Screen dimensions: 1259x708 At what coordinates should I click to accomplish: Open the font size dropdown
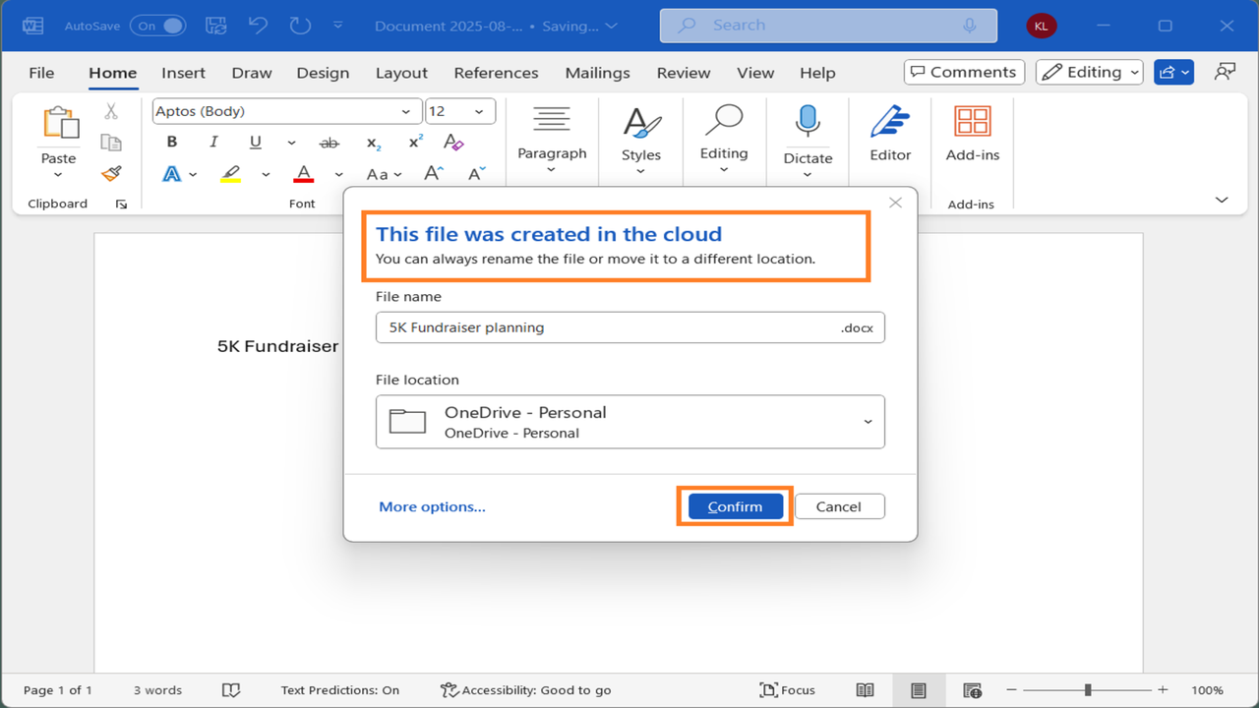point(481,111)
